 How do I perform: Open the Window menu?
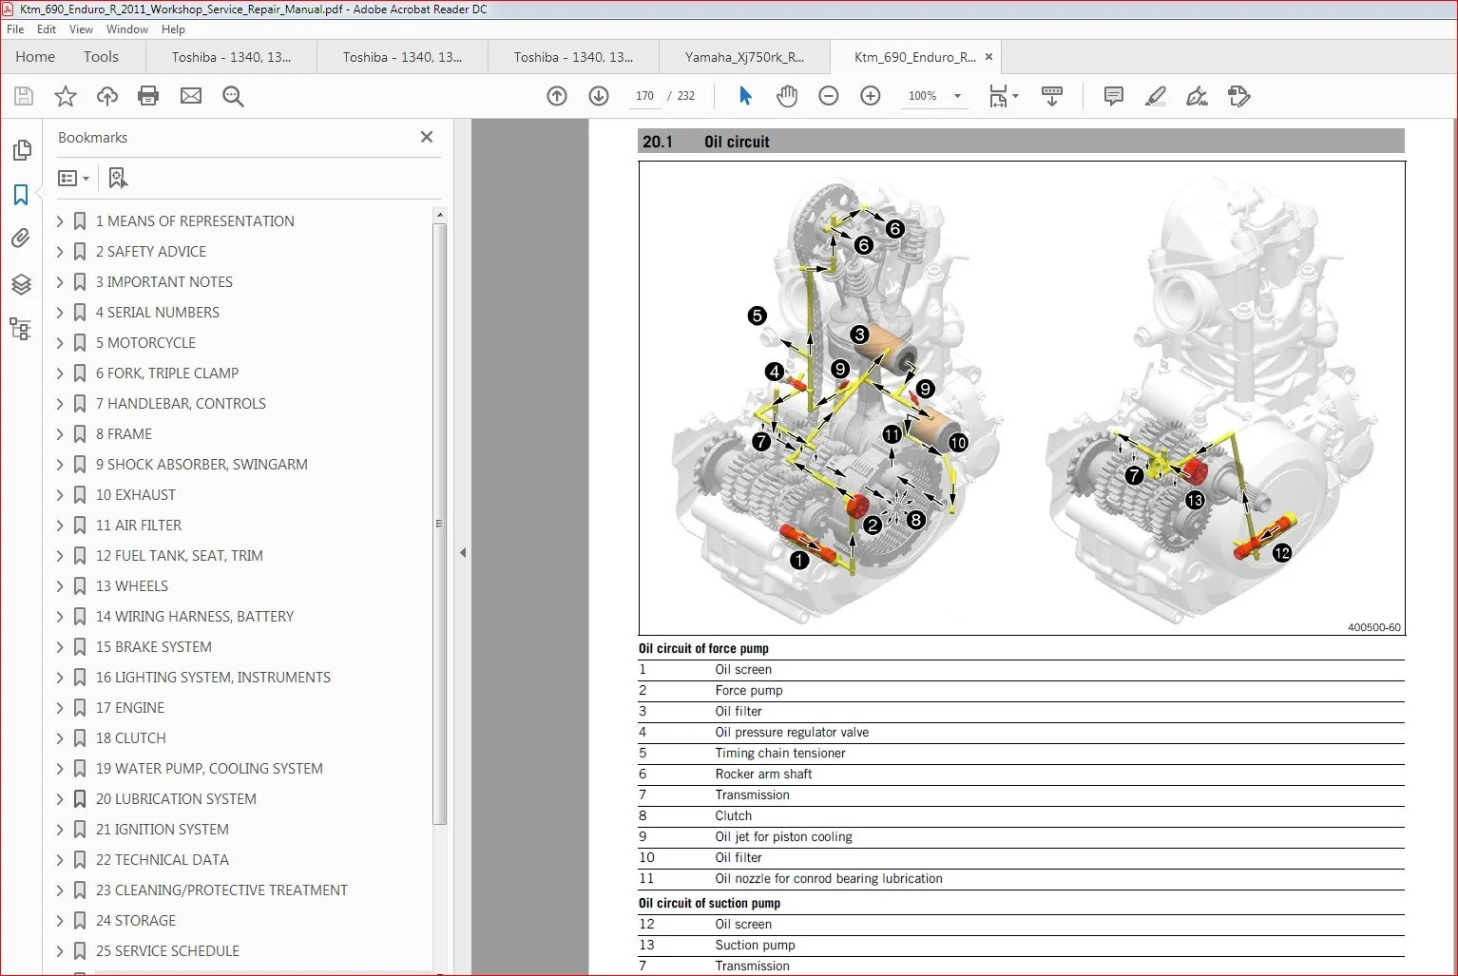(x=126, y=29)
